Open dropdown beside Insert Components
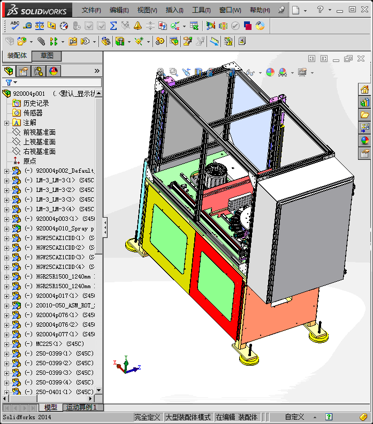The height and width of the screenshot is (424, 373). point(31,42)
